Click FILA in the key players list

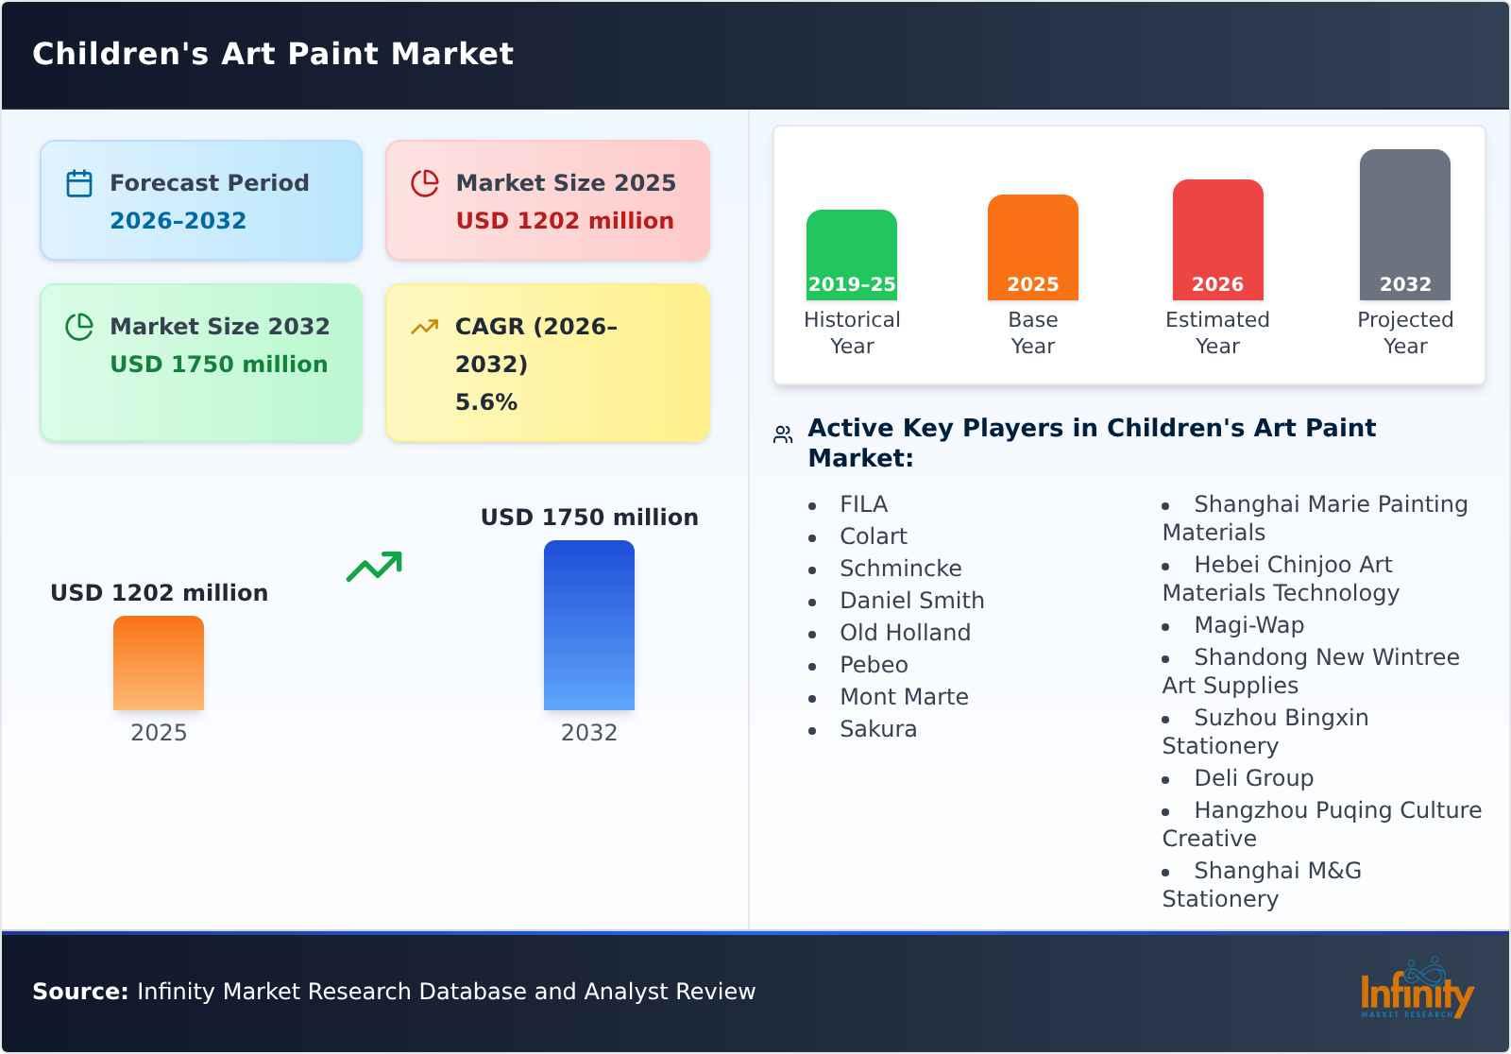[863, 504]
